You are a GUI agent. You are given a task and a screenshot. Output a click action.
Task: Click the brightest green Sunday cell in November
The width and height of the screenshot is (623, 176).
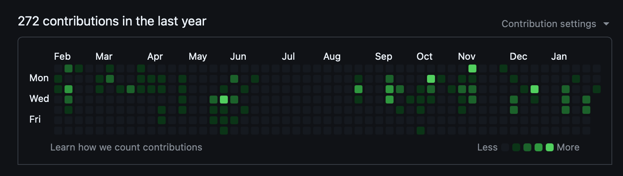click(472, 68)
